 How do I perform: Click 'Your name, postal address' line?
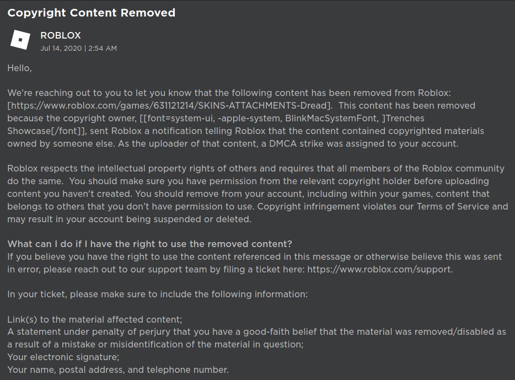tap(117, 370)
